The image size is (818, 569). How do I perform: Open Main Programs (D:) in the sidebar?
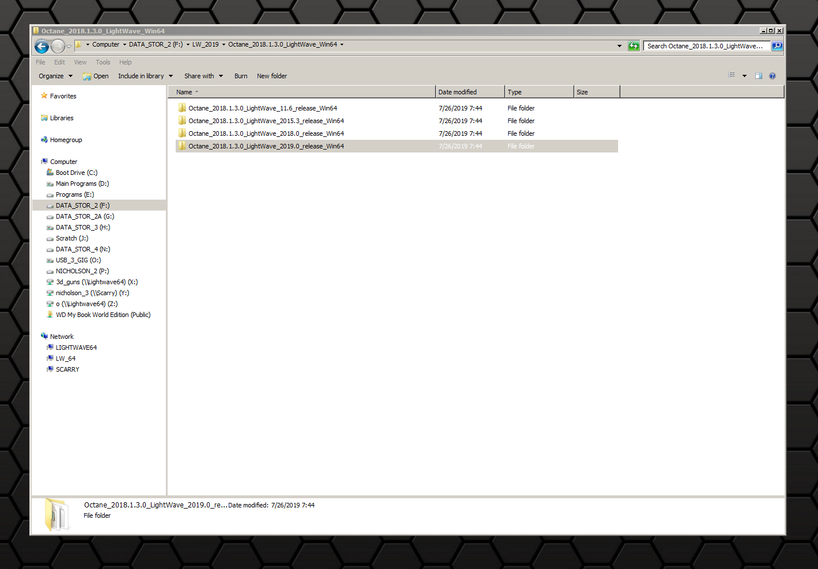pyautogui.click(x=82, y=184)
